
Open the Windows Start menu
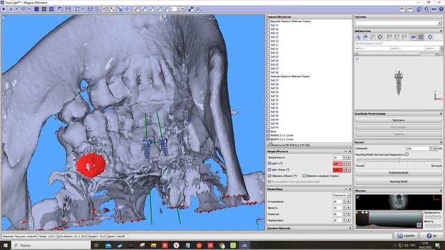[x=5, y=245]
